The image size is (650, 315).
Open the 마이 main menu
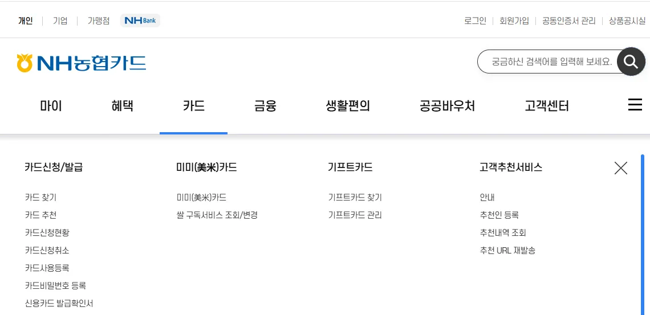point(51,107)
